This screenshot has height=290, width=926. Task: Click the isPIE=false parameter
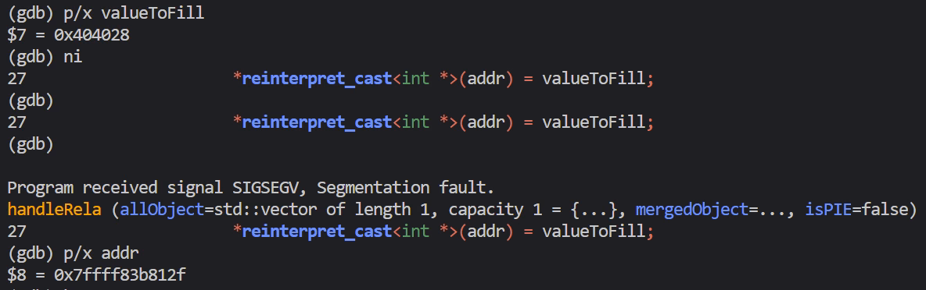pyautogui.click(x=855, y=210)
